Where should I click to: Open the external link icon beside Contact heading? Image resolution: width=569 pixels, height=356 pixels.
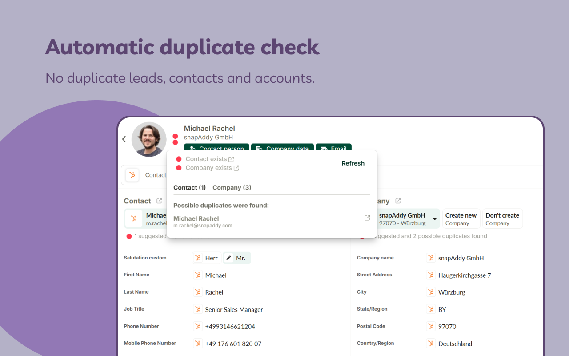[159, 201]
